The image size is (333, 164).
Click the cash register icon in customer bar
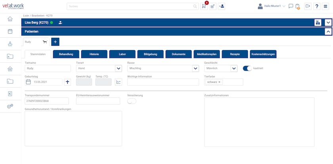(318, 23)
